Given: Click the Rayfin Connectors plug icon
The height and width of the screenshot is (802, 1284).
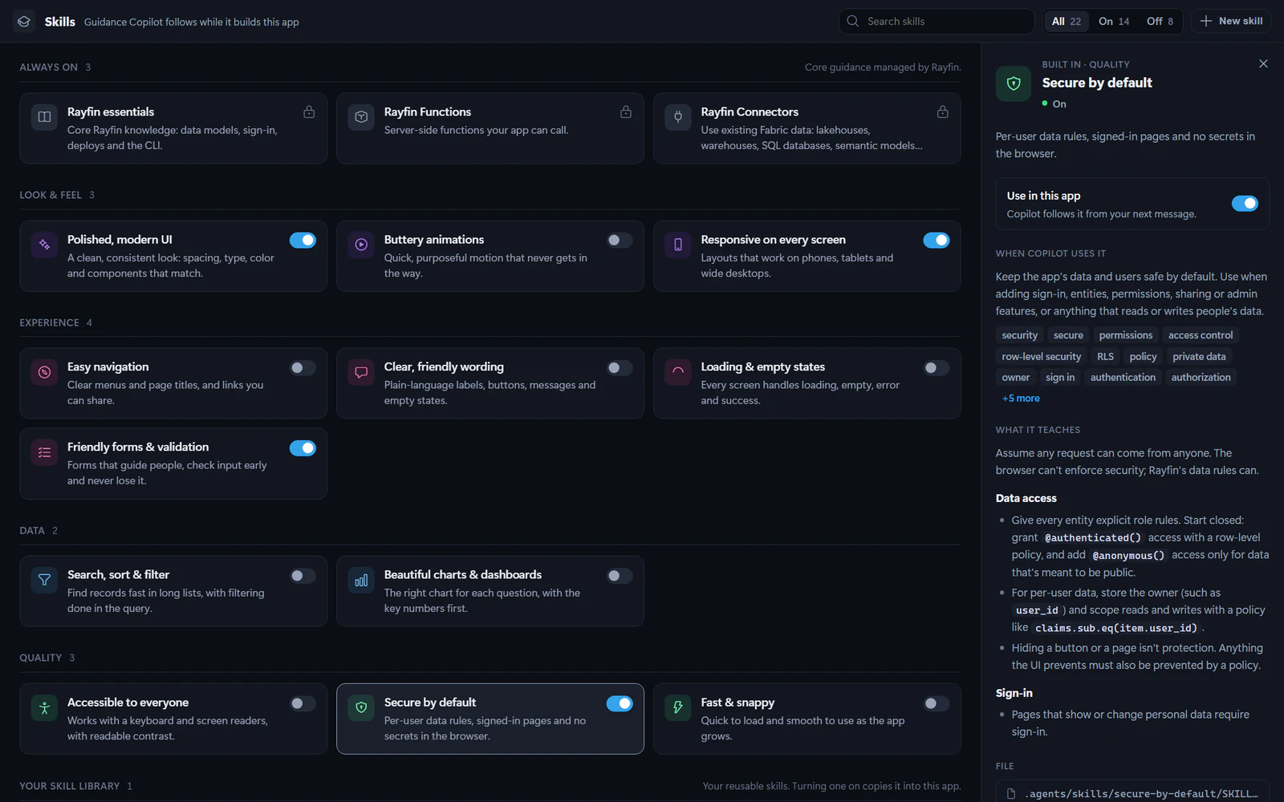Looking at the screenshot, I should point(678,117).
